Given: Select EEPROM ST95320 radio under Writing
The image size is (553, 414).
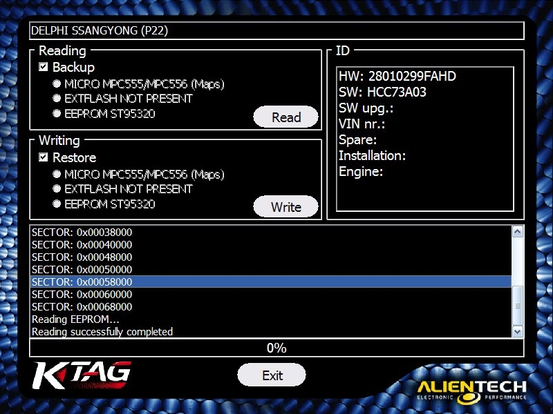Looking at the screenshot, I should point(57,204).
